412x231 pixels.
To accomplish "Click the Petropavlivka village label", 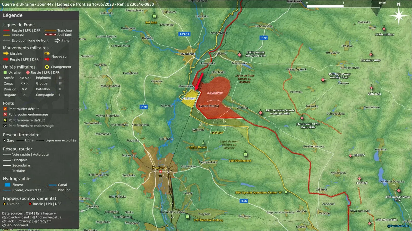I will coord(208,162).
